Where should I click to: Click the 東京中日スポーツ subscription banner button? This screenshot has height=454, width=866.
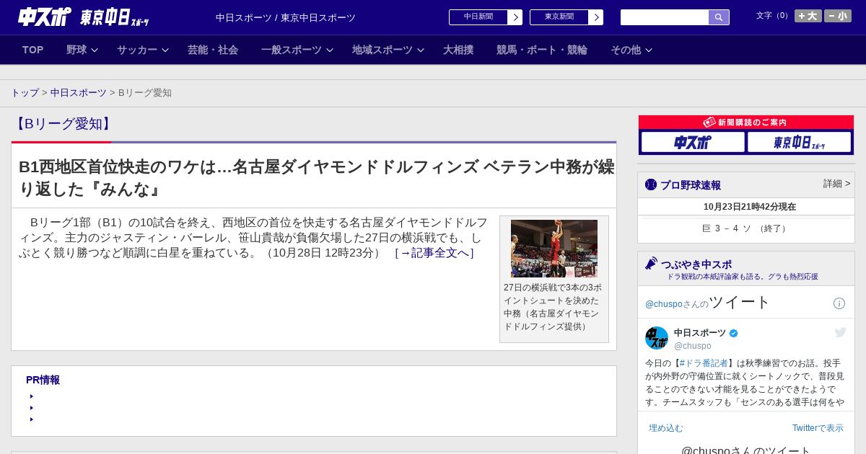coord(799,142)
